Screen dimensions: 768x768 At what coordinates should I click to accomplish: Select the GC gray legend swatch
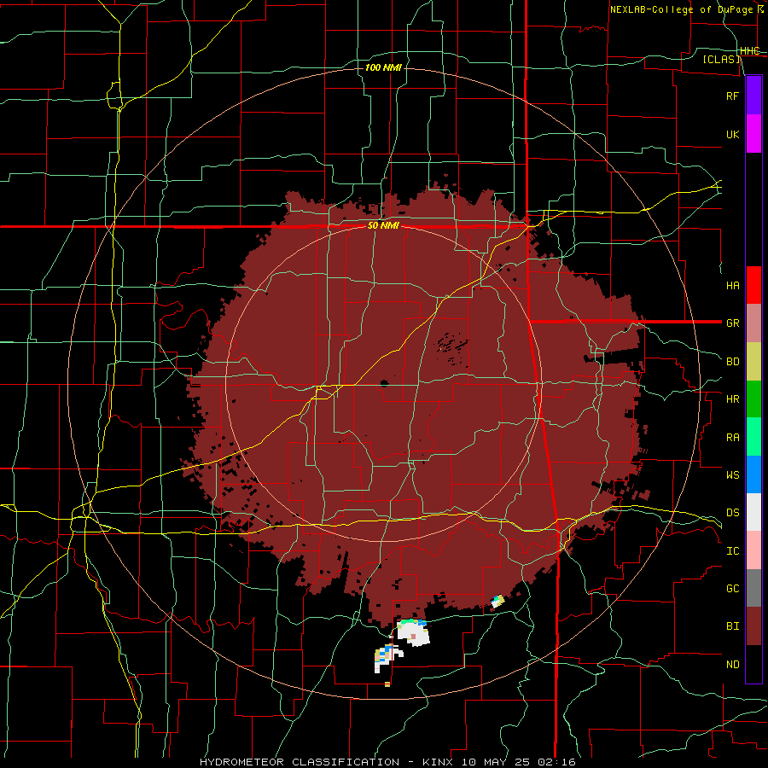(x=753, y=588)
